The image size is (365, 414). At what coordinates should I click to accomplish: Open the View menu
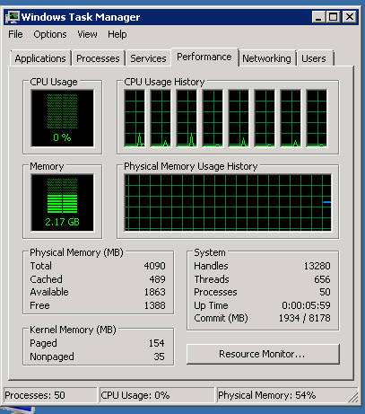pos(87,34)
